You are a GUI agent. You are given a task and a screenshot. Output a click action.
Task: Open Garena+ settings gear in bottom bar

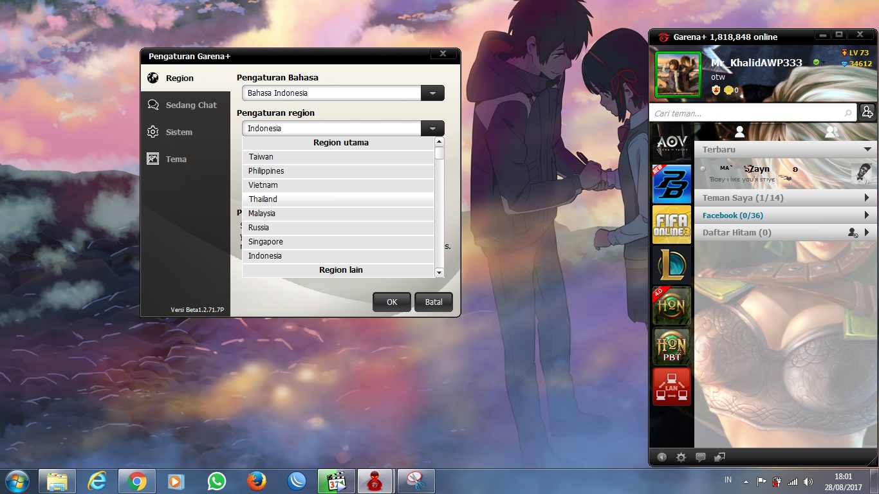click(x=681, y=457)
